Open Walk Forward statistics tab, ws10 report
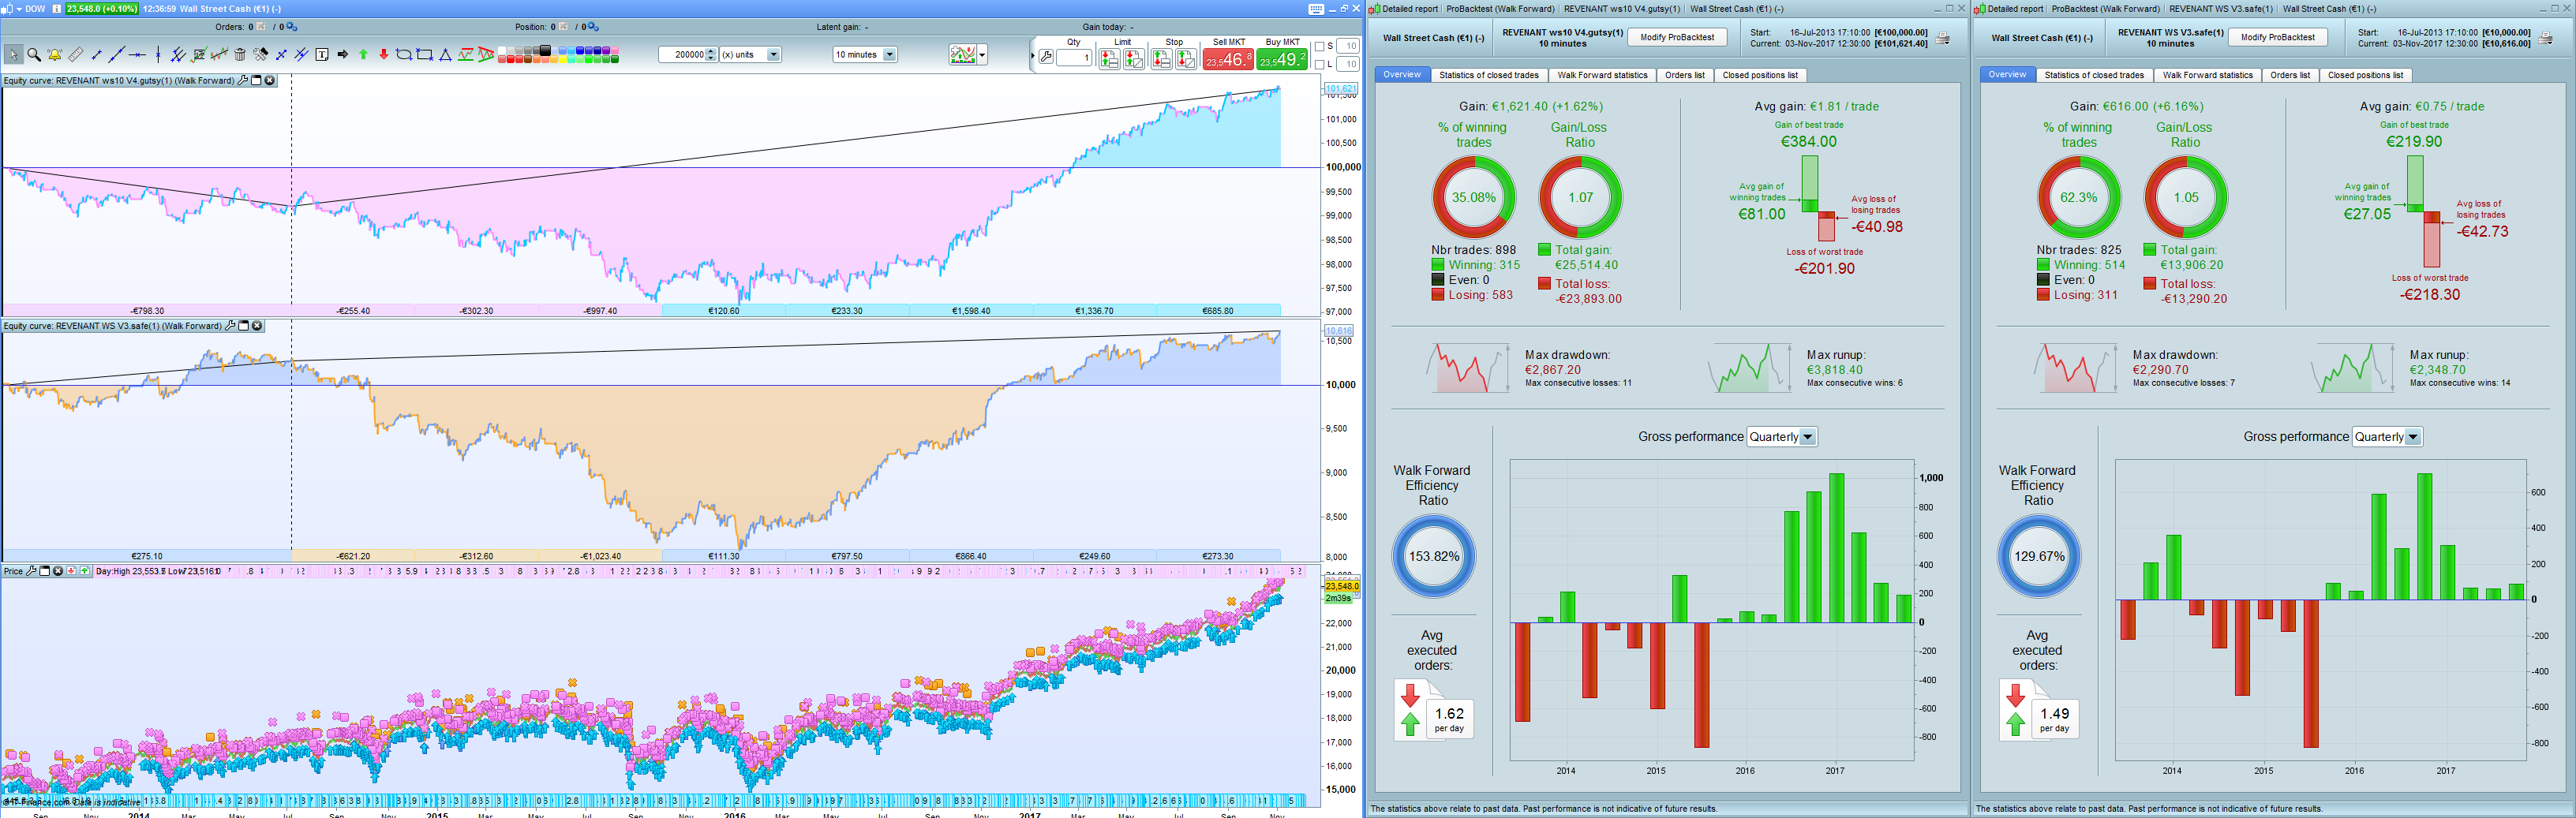This screenshot has height=818, width=2576. coord(1602,75)
